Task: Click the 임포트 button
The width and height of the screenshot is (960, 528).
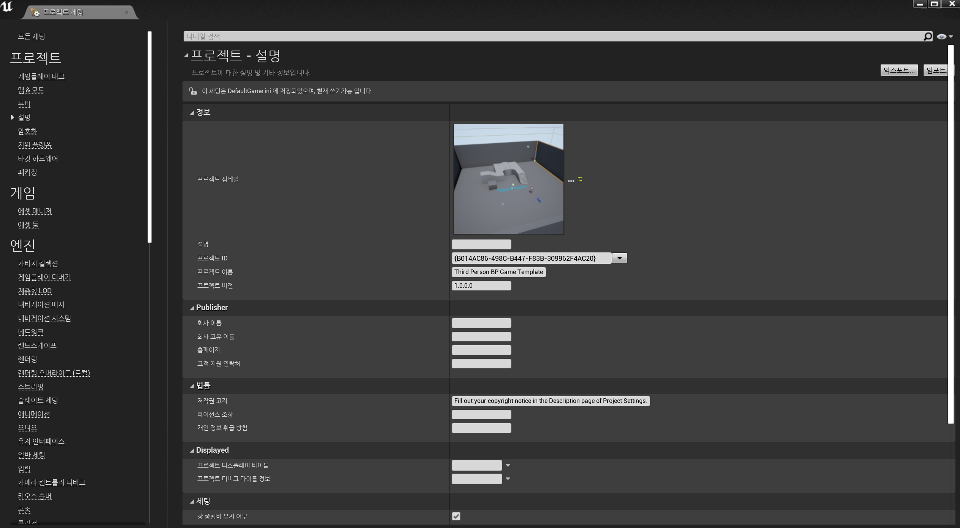Action: [x=936, y=70]
